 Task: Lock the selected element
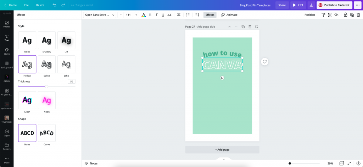pyautogui.click(x=345, y=15)
